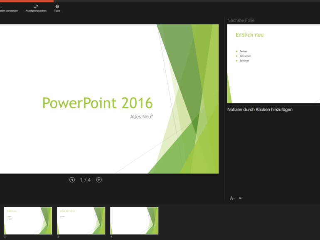
Task: Click notes field Notizen durch Klicken hinzufügen
Action: [x=260, y=110]
